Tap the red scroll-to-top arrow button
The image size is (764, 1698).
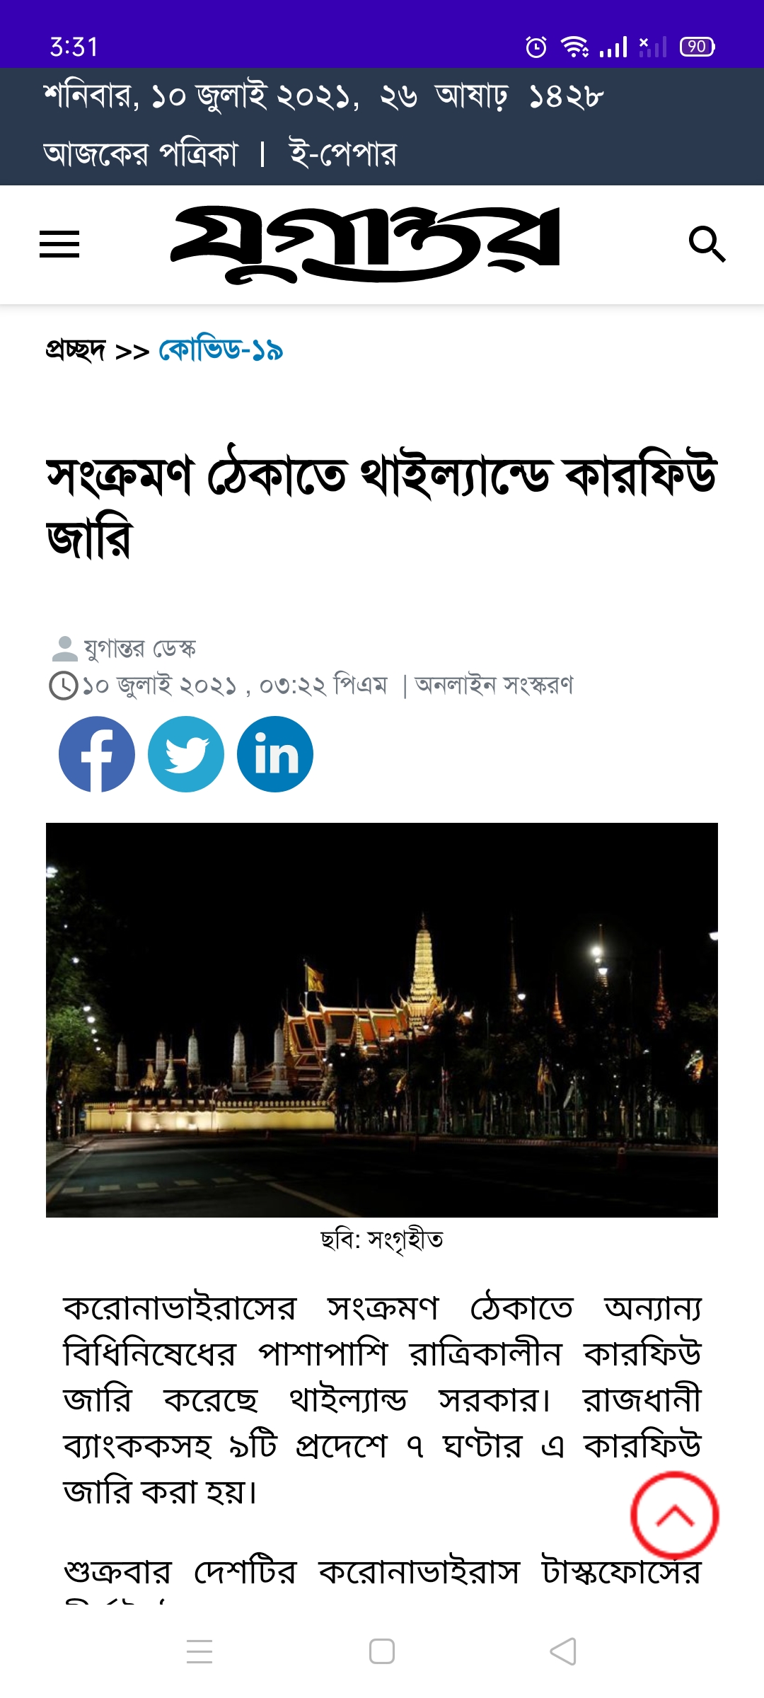click(x=675, y=1515)
